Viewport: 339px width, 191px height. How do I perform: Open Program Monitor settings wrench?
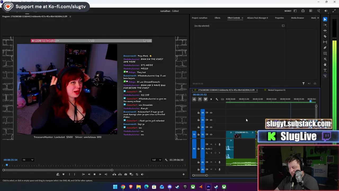click(166, 160)
